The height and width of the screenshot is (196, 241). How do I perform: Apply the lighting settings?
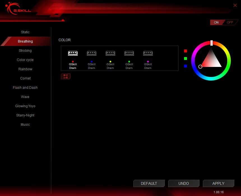218,183
